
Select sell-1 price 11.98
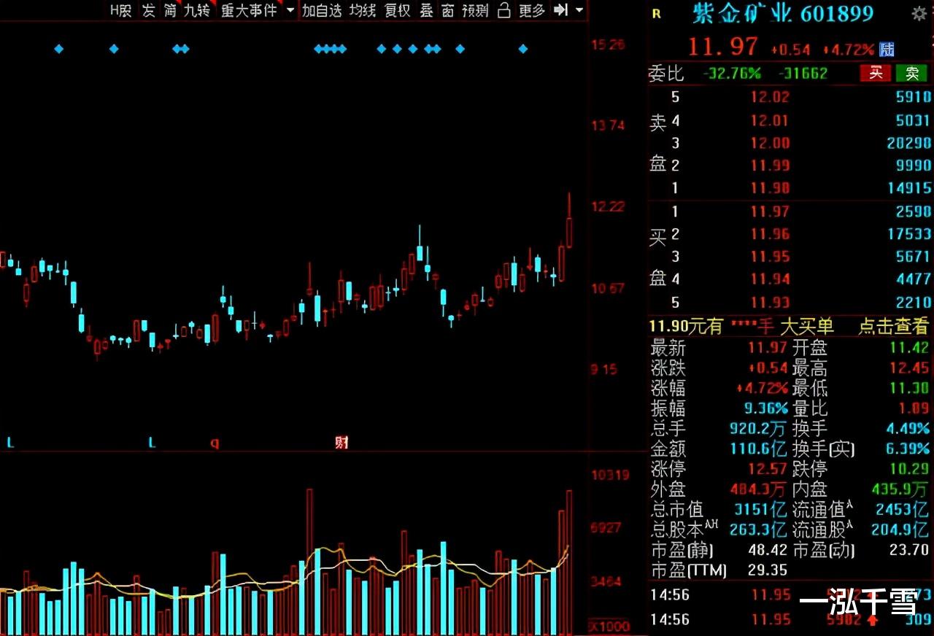point(770,188)
